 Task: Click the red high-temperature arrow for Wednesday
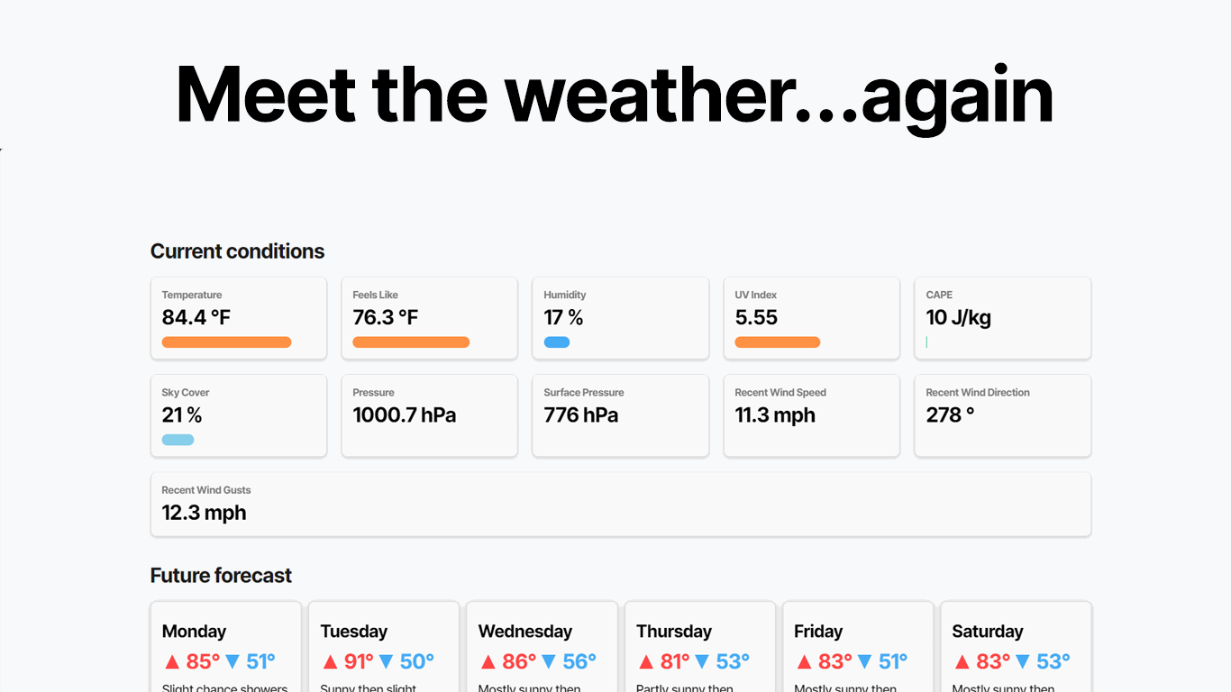tap(487, 660)
